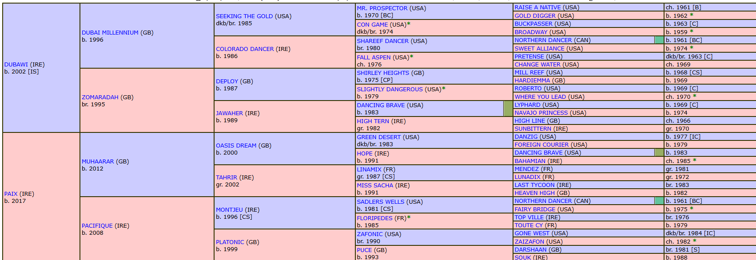Click the green asterisk beside CON GAME
The image size is (756, 260).
[x=409, y=24]
